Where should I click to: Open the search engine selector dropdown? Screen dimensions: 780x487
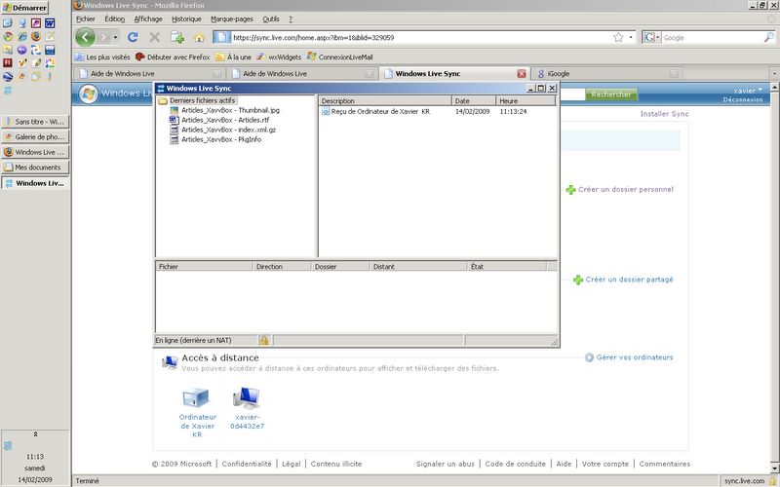[x=651, y=37]
